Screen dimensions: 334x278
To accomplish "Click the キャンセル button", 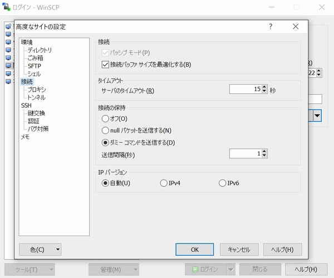I will (239, 249).
